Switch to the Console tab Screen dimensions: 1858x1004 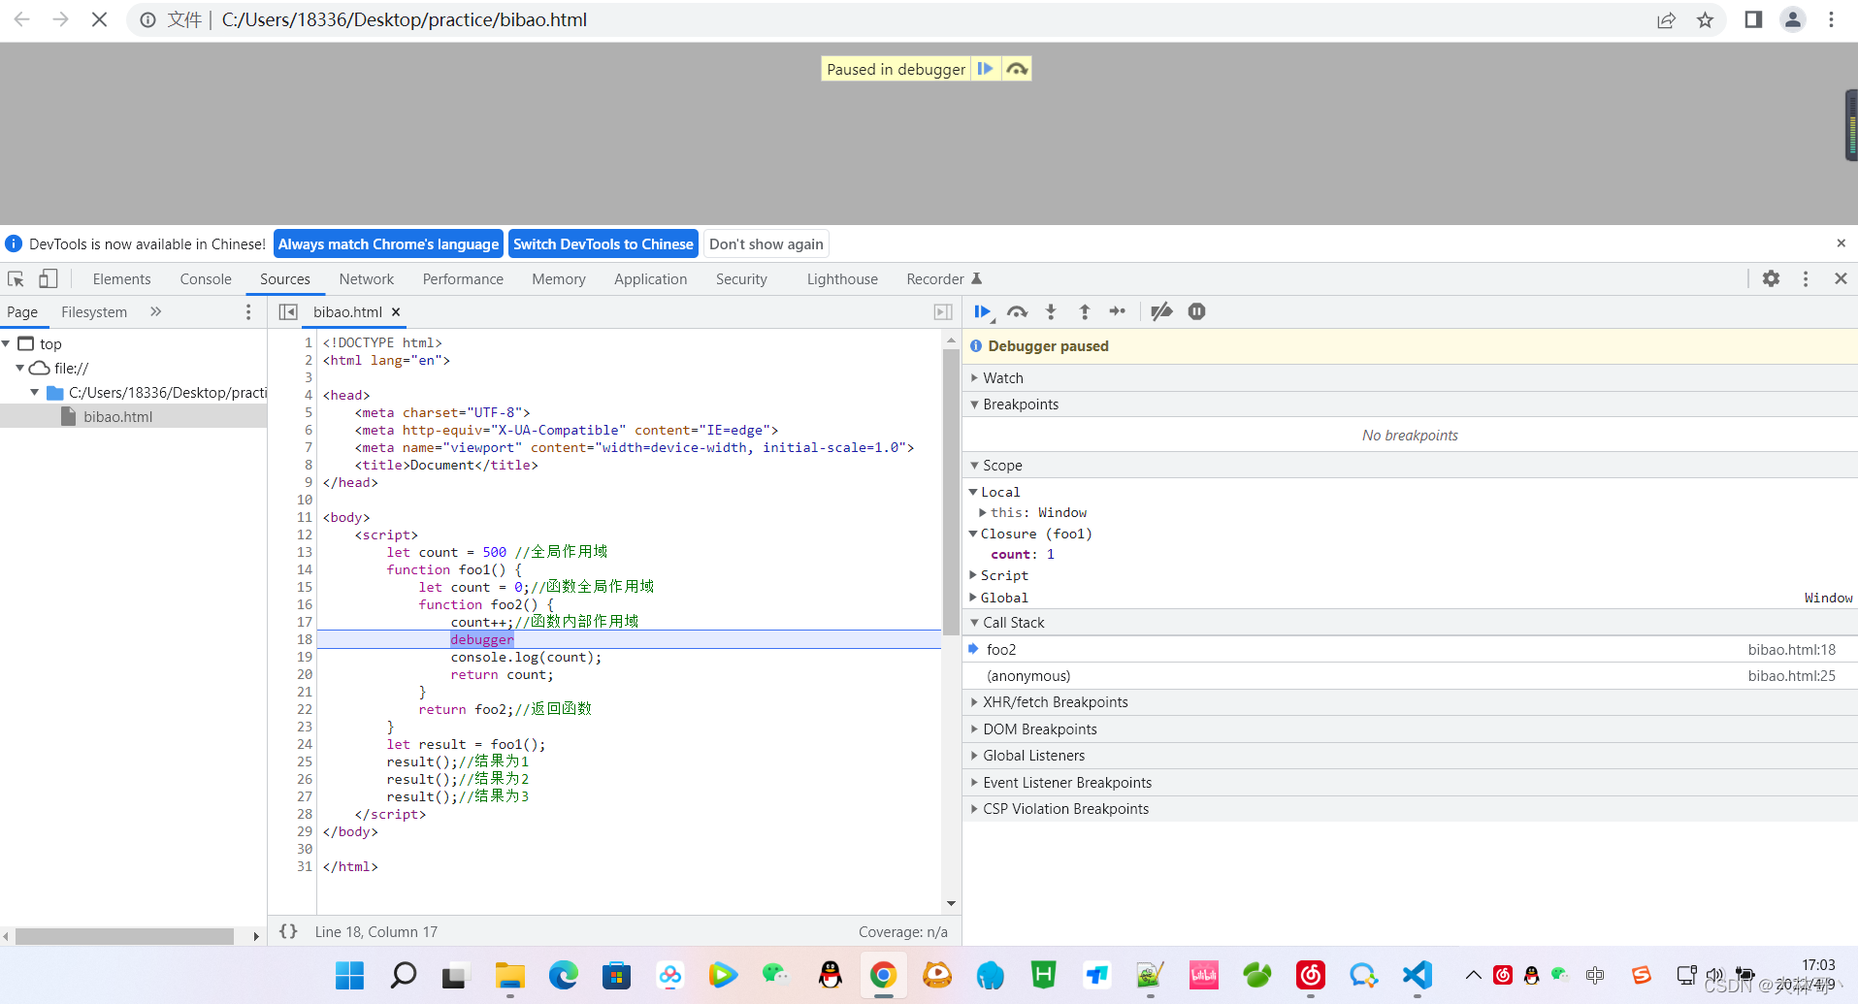tap(206, 279)
